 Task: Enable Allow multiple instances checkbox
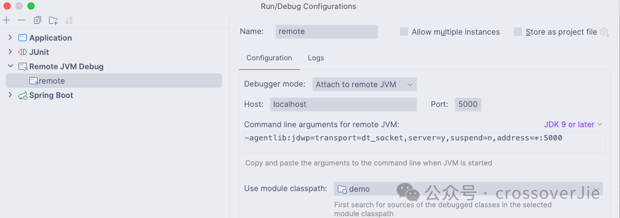404,32
